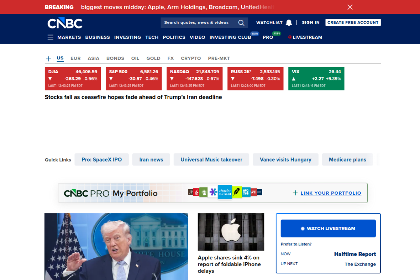Click the CNBC logo
Viewport: 420px width, 280px height.
(65, 23)
